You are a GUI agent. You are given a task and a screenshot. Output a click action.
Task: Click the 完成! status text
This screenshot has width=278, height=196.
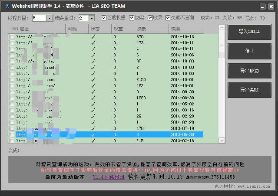point(14,150)
